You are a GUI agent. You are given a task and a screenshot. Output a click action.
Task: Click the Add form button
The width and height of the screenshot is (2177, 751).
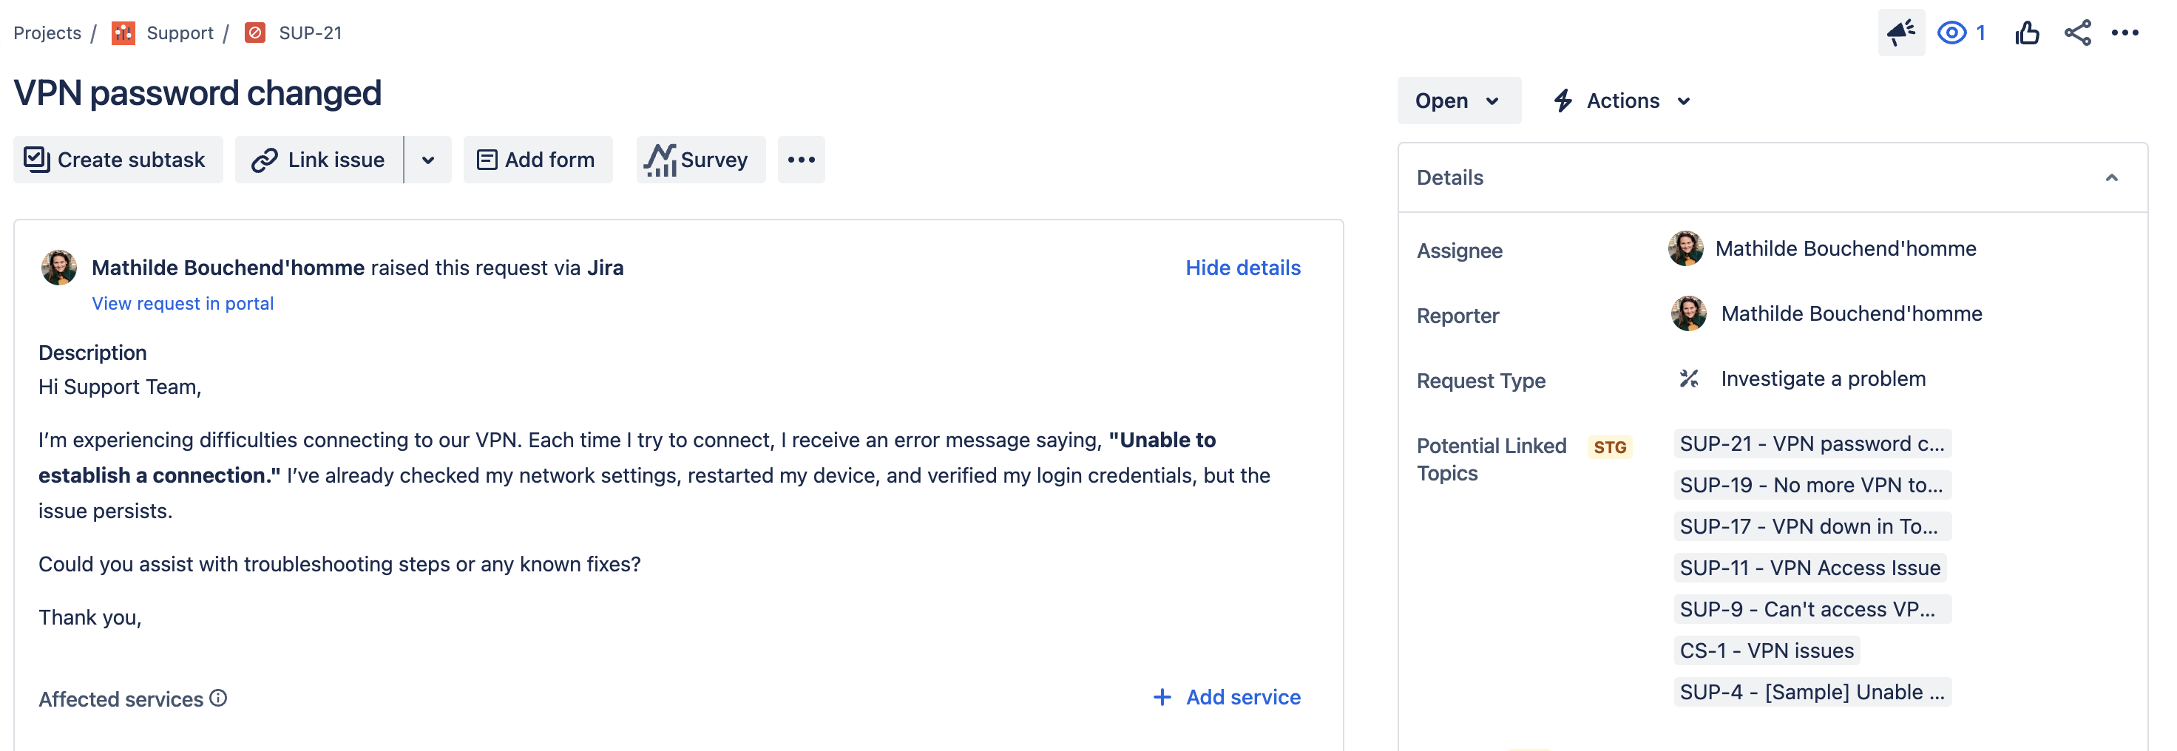coord(538,160)
